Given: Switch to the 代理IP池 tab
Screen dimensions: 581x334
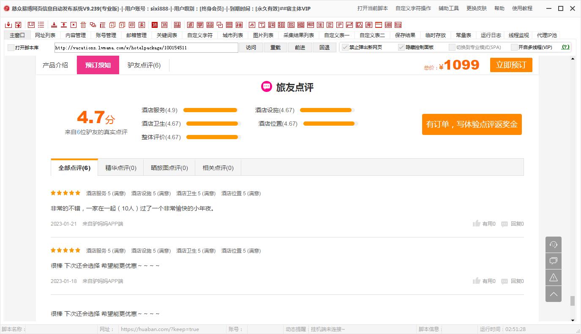Looking at the screenshot, I should point(547,35).
